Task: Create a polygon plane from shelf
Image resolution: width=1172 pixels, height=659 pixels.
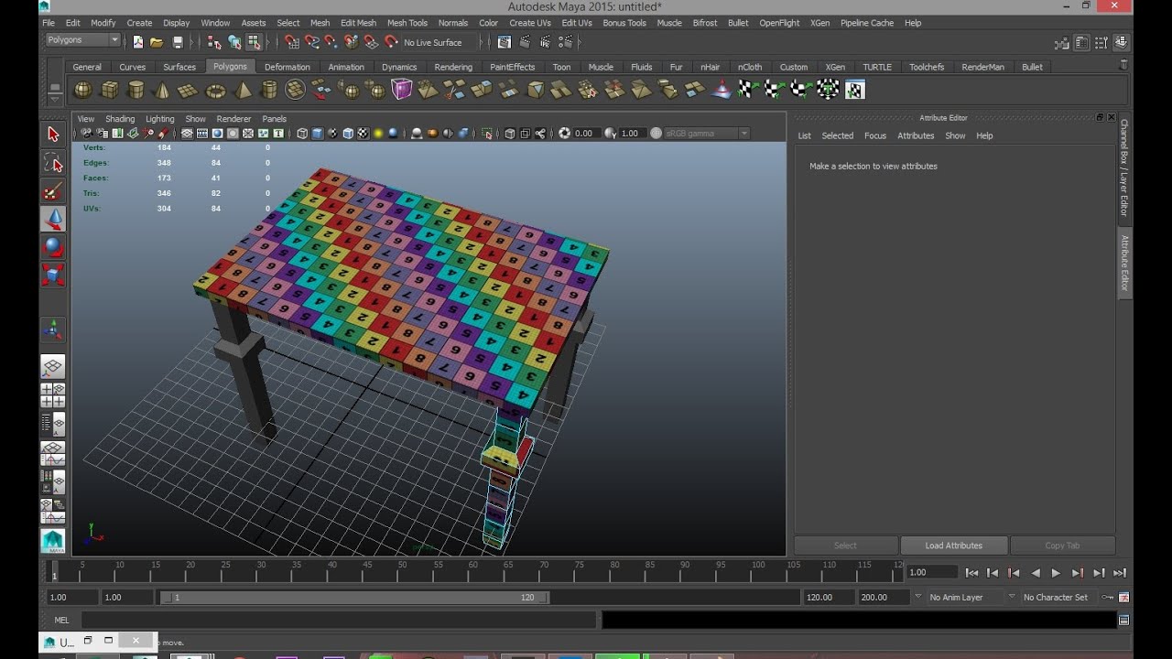Action: click(188, 90)
